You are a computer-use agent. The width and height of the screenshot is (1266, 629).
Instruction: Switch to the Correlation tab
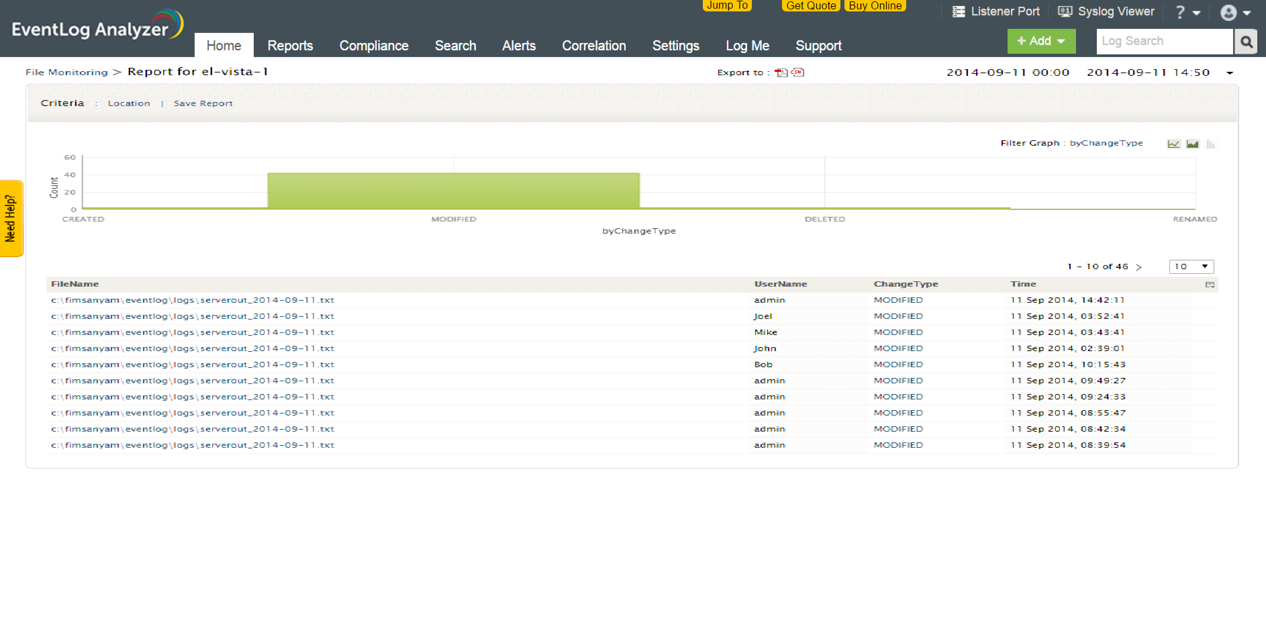click(x=594, y=46)
